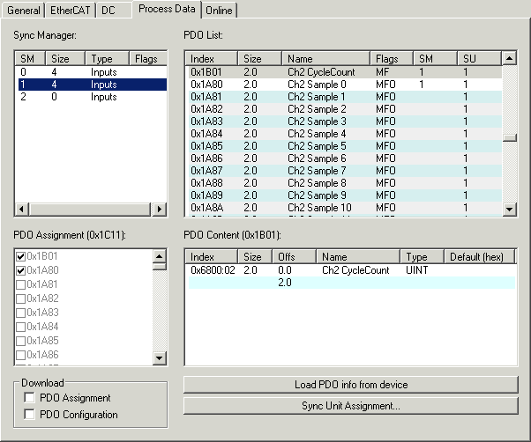Click PDO Content Type column header
Screen dimensions: 531x442
[422, 257]
